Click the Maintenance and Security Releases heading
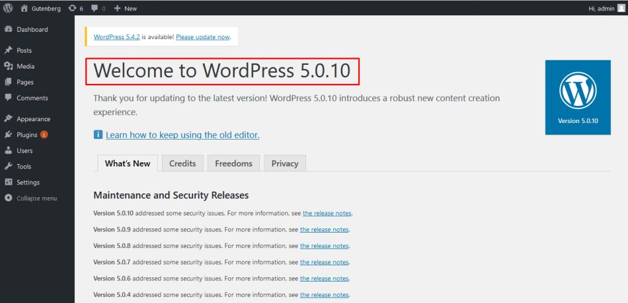 click(x=171, y=195)
